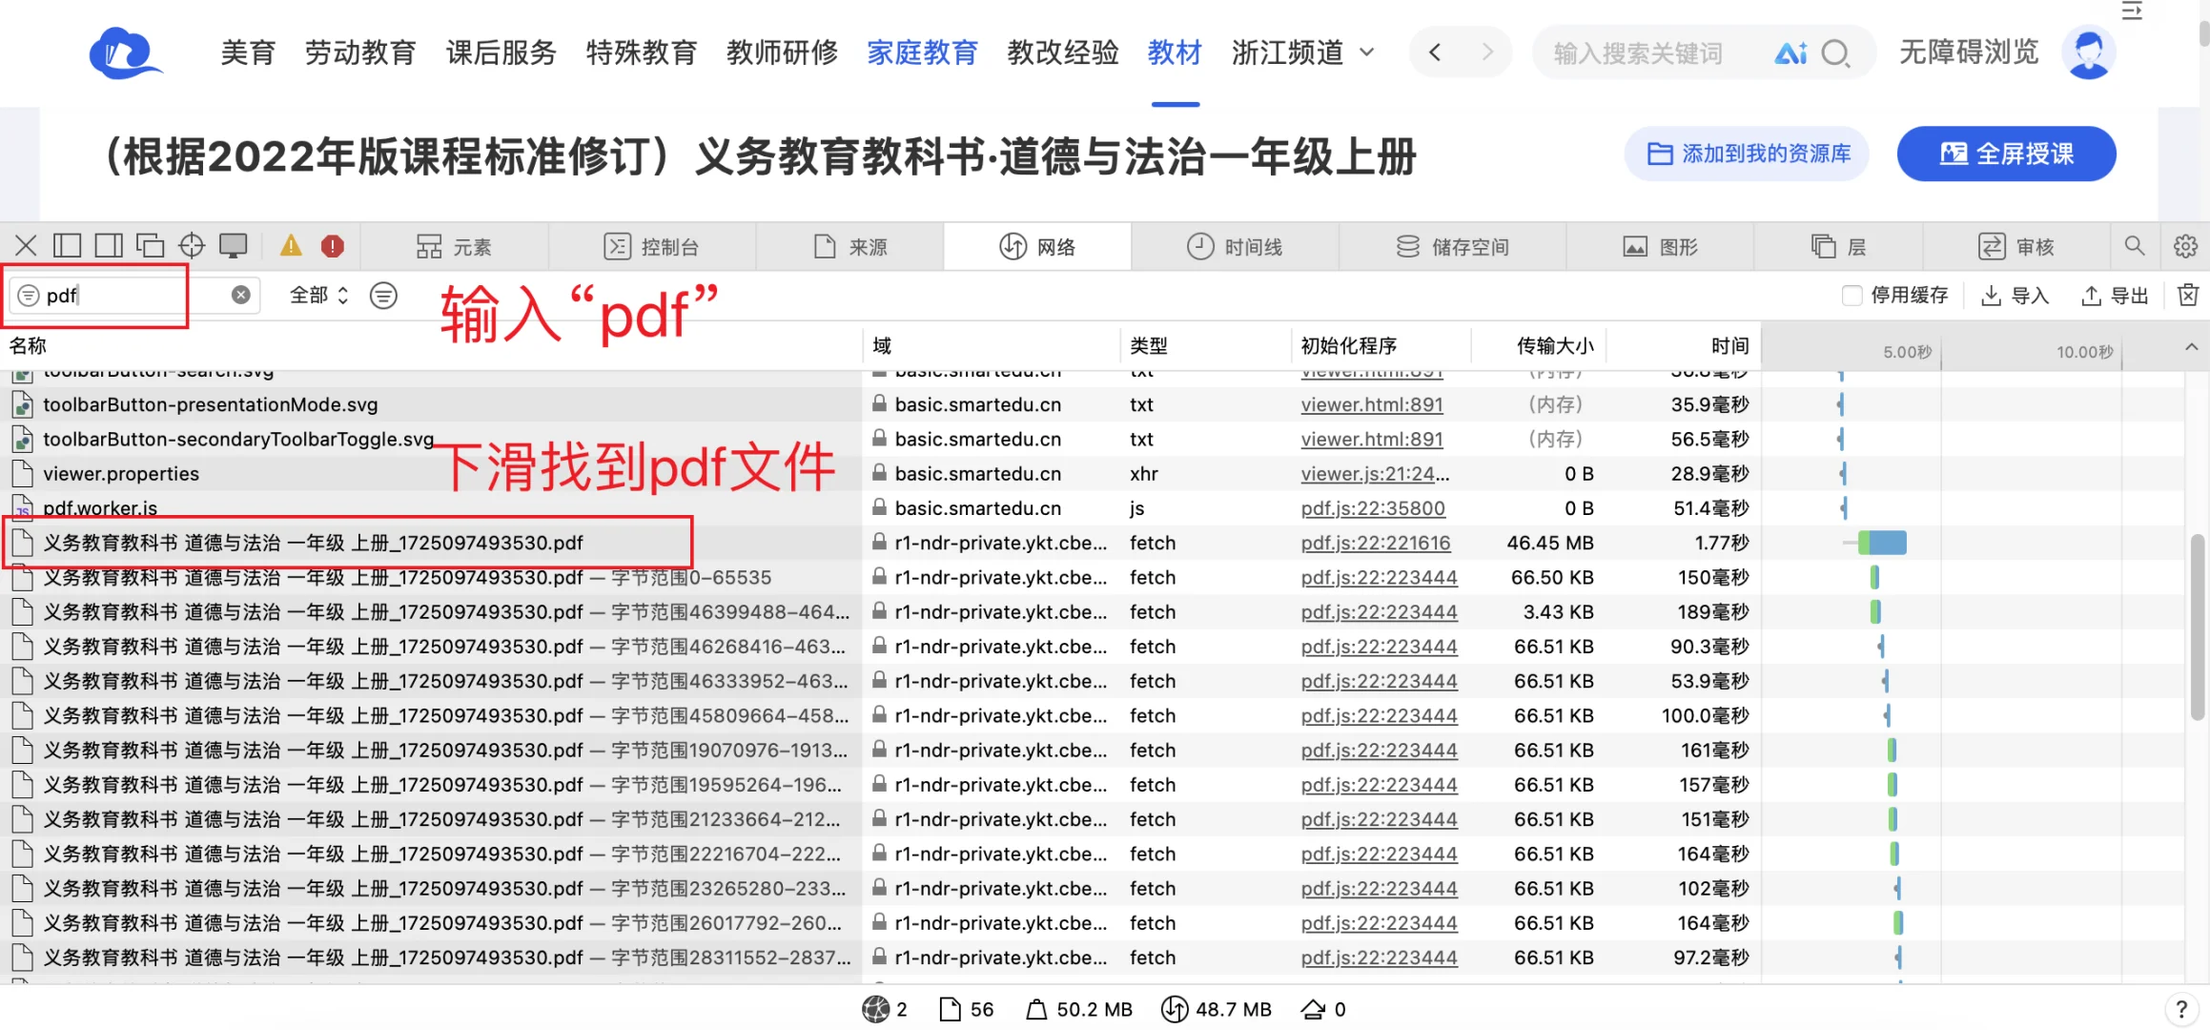This screenshot has width=2210, height=1030.
Task: Switch to 时间线 tab
Action: coord(1235,247)
